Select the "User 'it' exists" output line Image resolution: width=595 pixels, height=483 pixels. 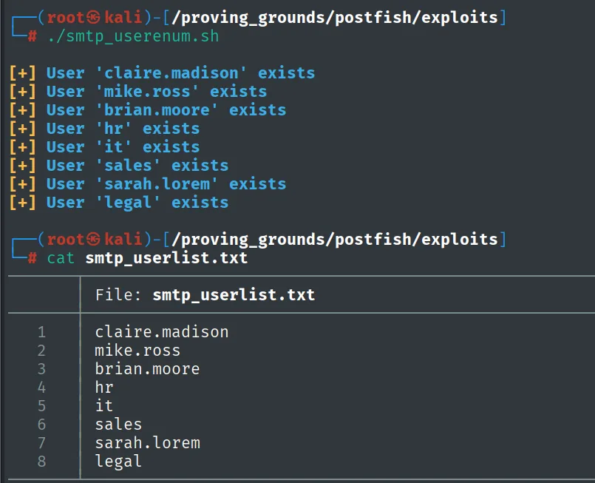123,147
